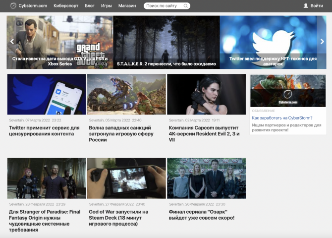Open the Twitter phone app article thumbnail
This screenshot has width=332, height=238.
[x=47, y=94]
